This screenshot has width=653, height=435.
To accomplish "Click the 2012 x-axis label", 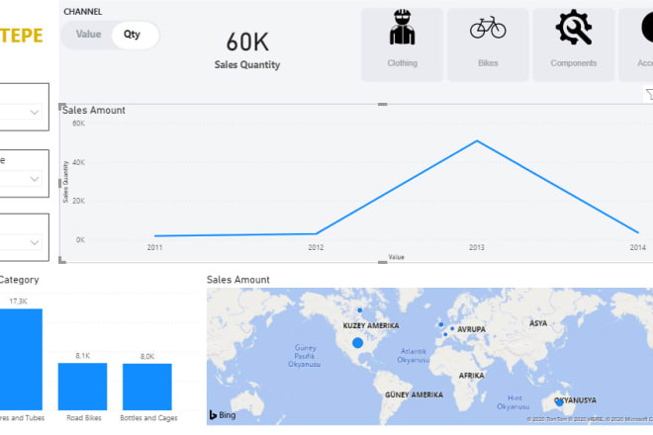I will pyautogui.click(x=316, y=247).
